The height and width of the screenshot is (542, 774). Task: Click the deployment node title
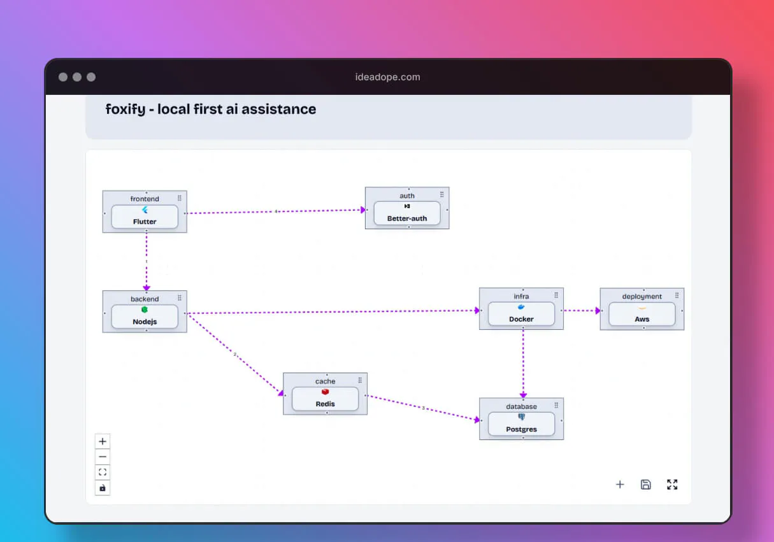coord(642,296)
